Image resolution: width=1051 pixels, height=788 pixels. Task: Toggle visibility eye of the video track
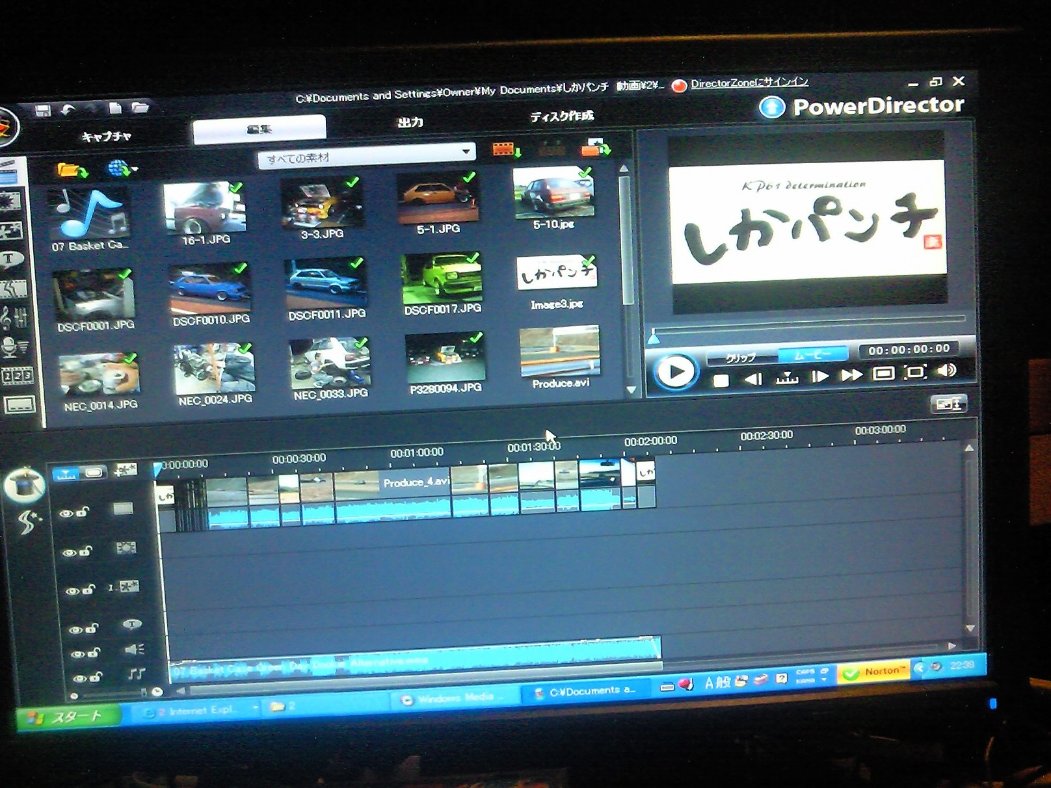(x=66, y=514)
